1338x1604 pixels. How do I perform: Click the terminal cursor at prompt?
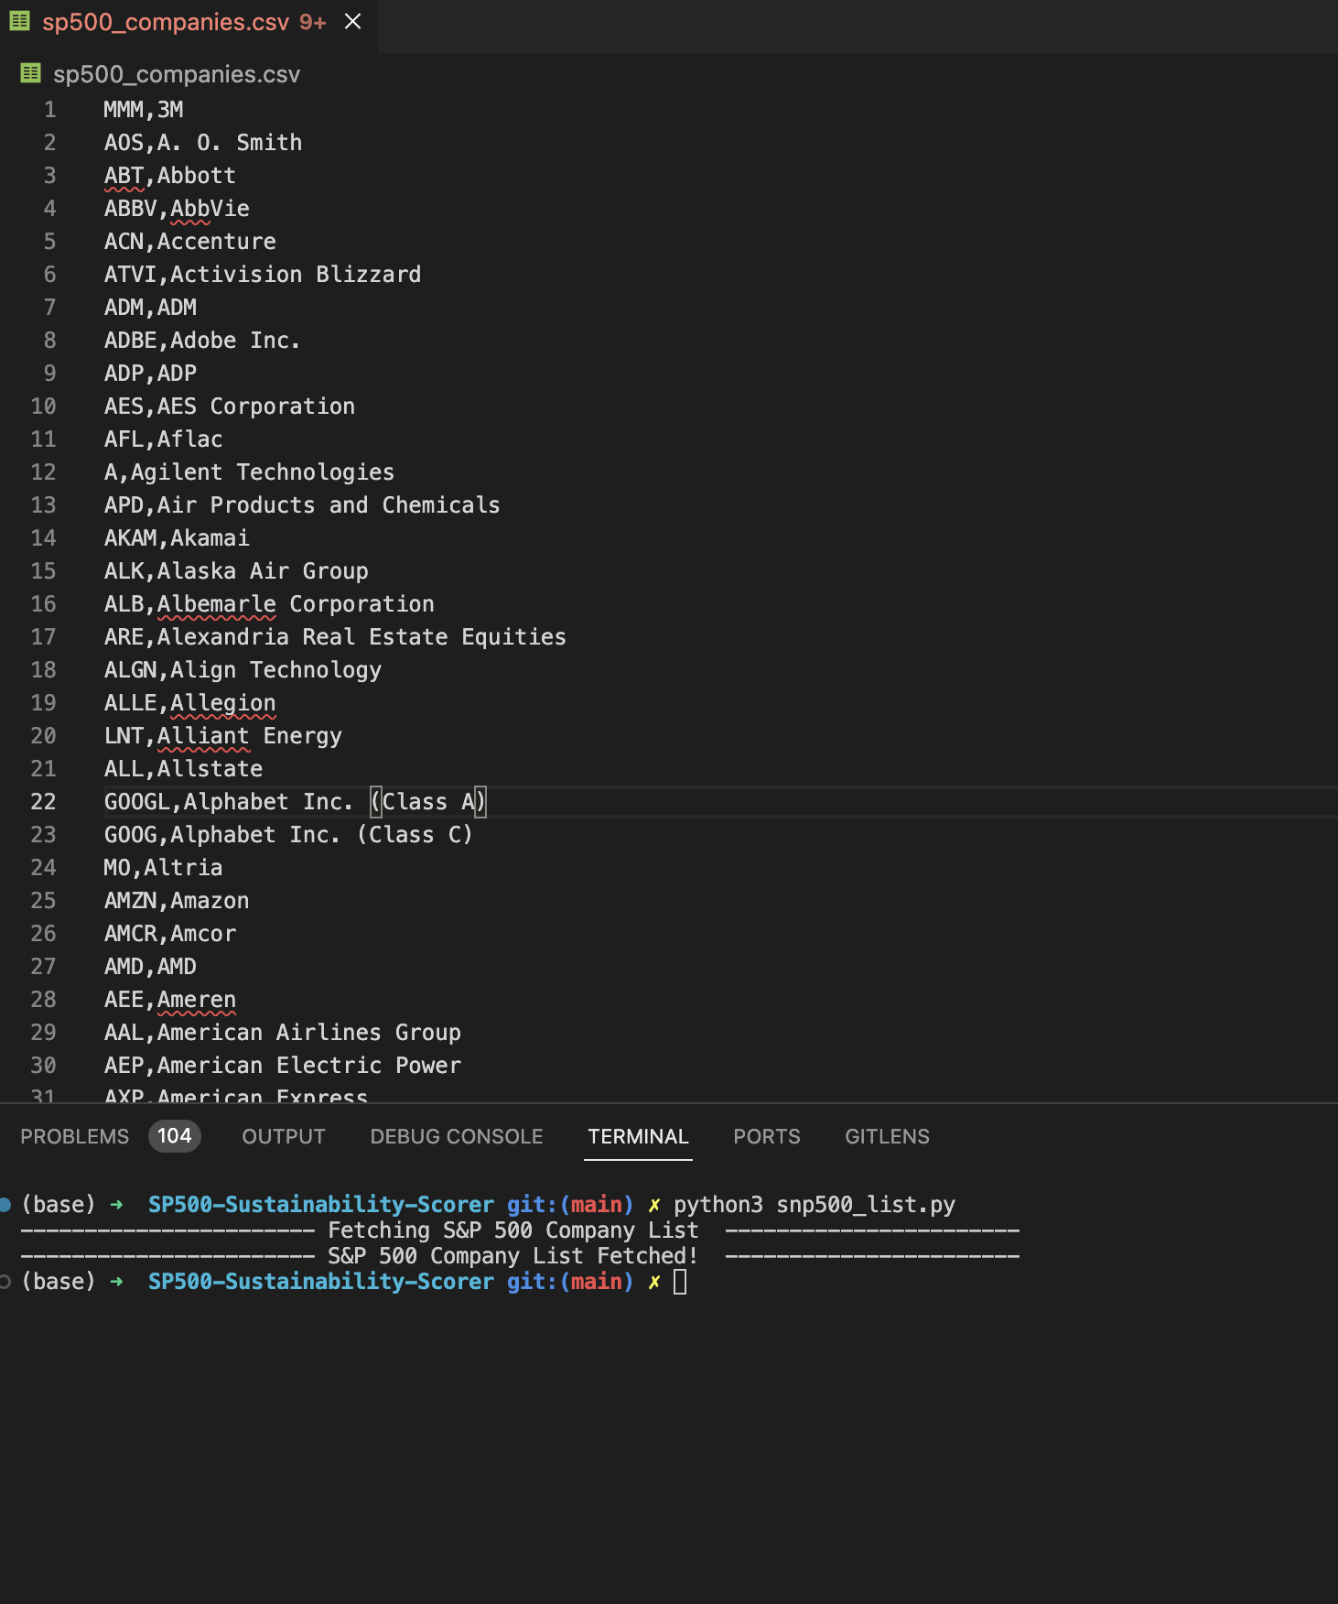click(680, 1282)
